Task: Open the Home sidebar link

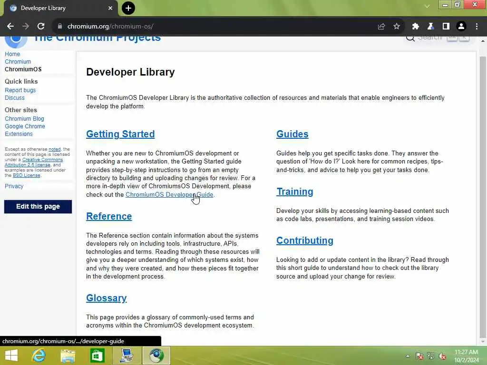Action: tap(12, 54)
